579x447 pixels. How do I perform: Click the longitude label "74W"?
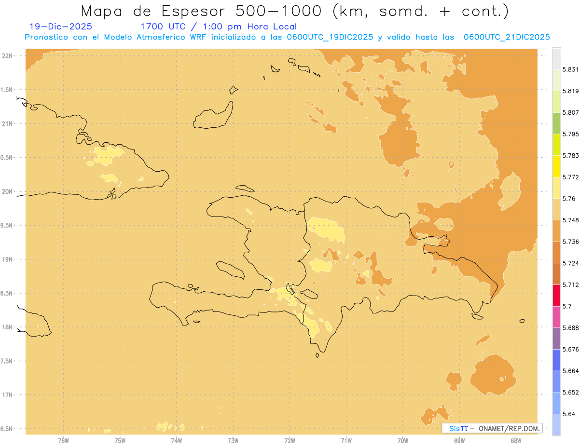(177, 440)
